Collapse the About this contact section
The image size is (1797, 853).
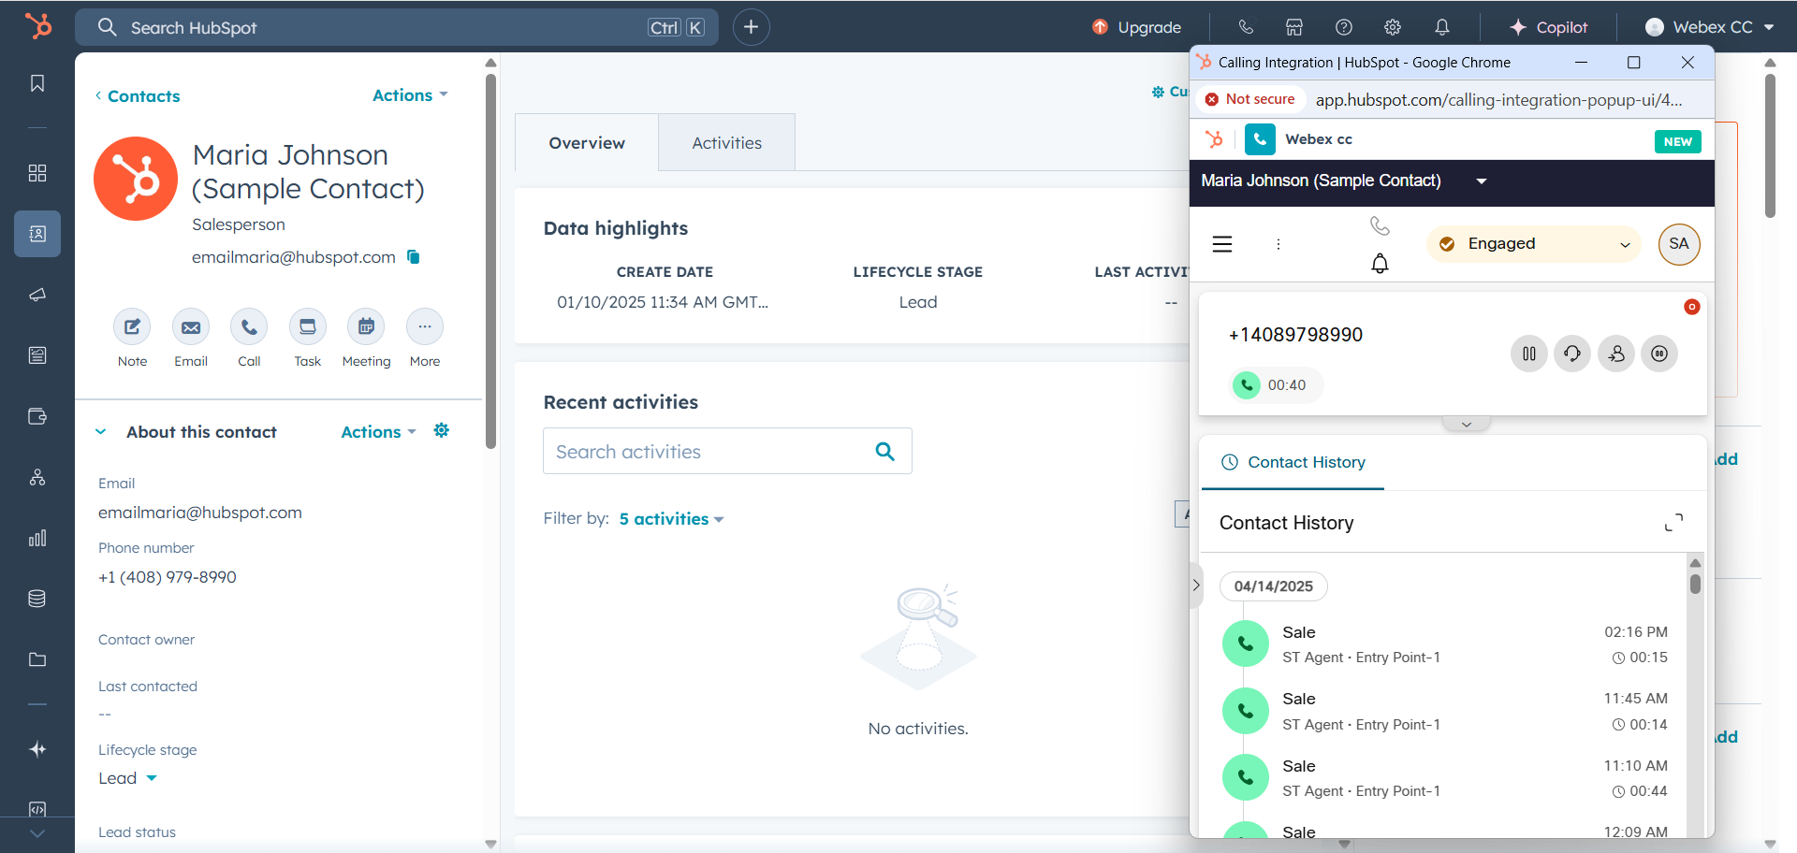(101, 432)
